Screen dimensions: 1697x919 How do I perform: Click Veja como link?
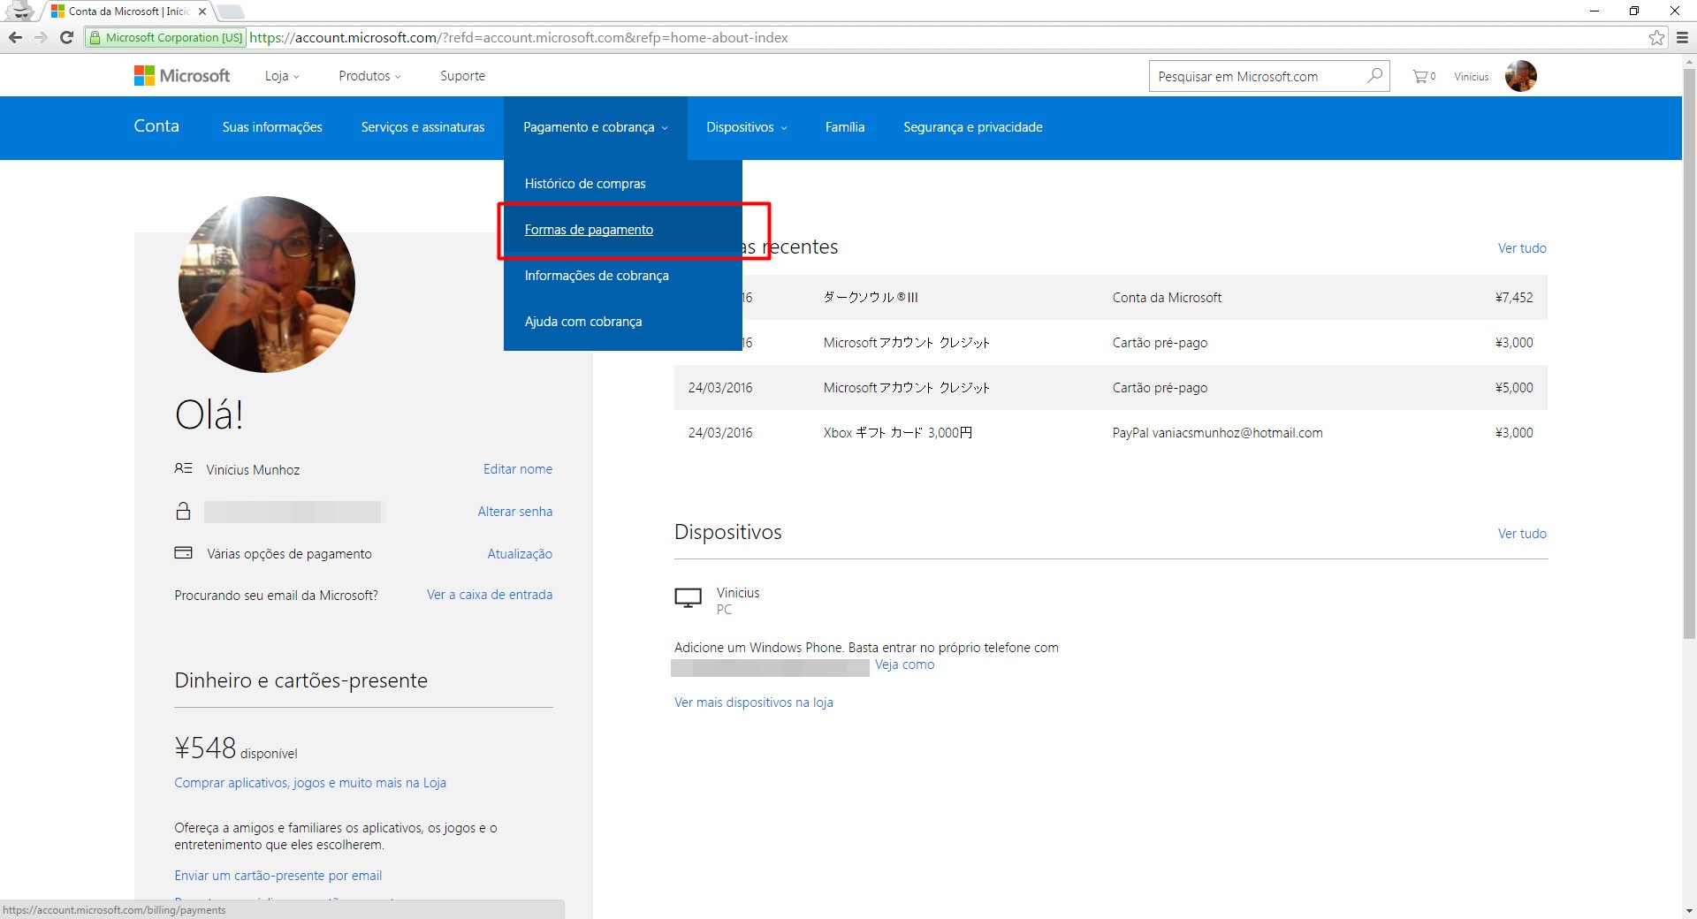pyautogui.click(x=904, y=665)
